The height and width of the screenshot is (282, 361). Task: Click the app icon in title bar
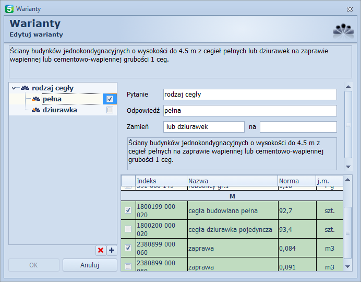[9, 9]
